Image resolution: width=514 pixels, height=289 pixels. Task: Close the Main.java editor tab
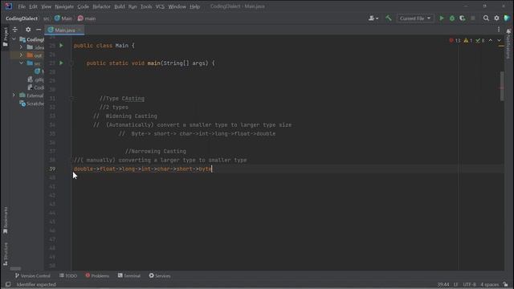(80, 30)
